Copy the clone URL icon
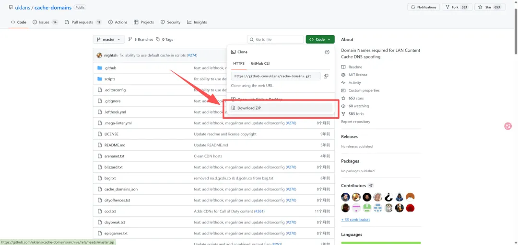 pyautogui.click(x=326, y=76)
